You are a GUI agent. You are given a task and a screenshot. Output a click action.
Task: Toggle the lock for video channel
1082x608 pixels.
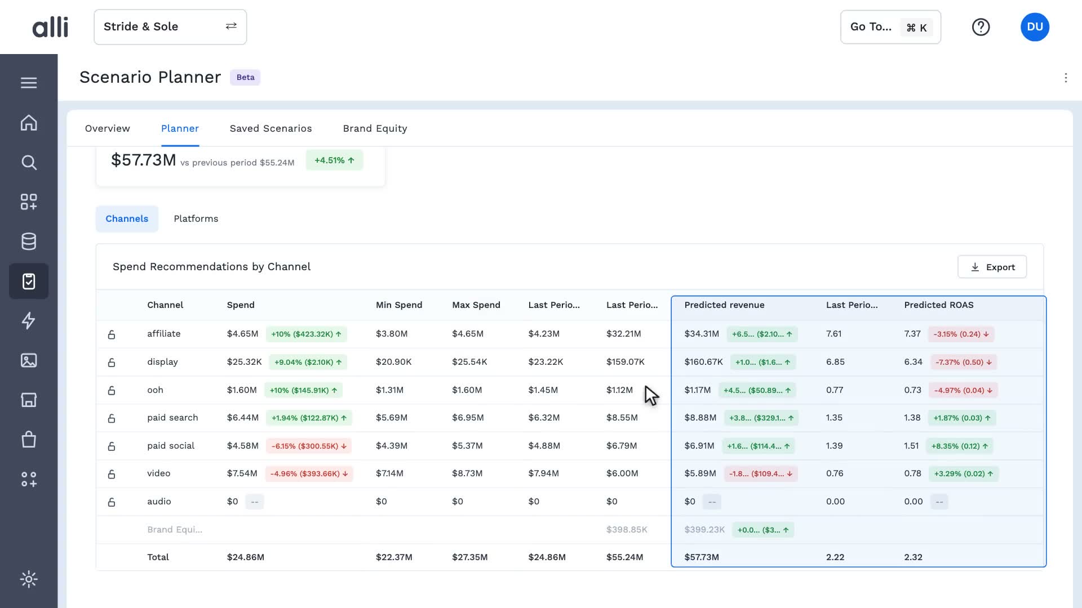click(x=112, y=474)
